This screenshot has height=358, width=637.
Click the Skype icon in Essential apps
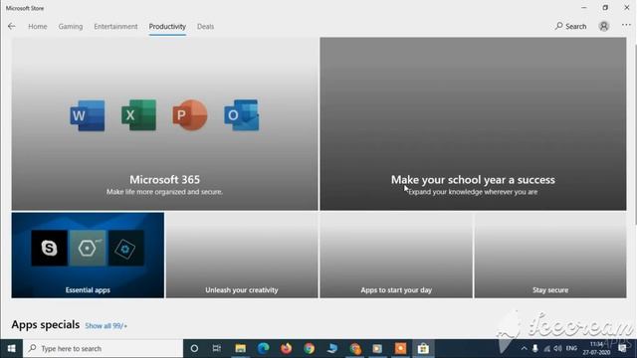point(49,248)
